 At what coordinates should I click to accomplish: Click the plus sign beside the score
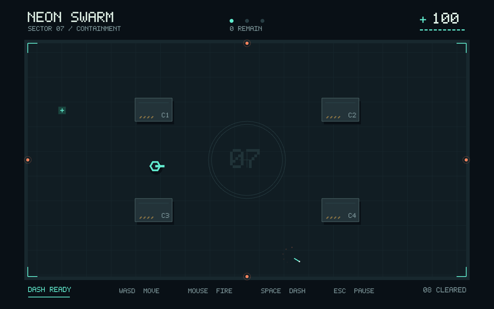click(423, 20)
